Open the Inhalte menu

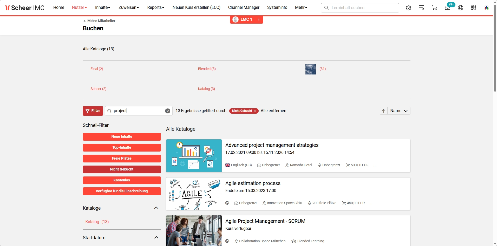[x=103, y=8]
